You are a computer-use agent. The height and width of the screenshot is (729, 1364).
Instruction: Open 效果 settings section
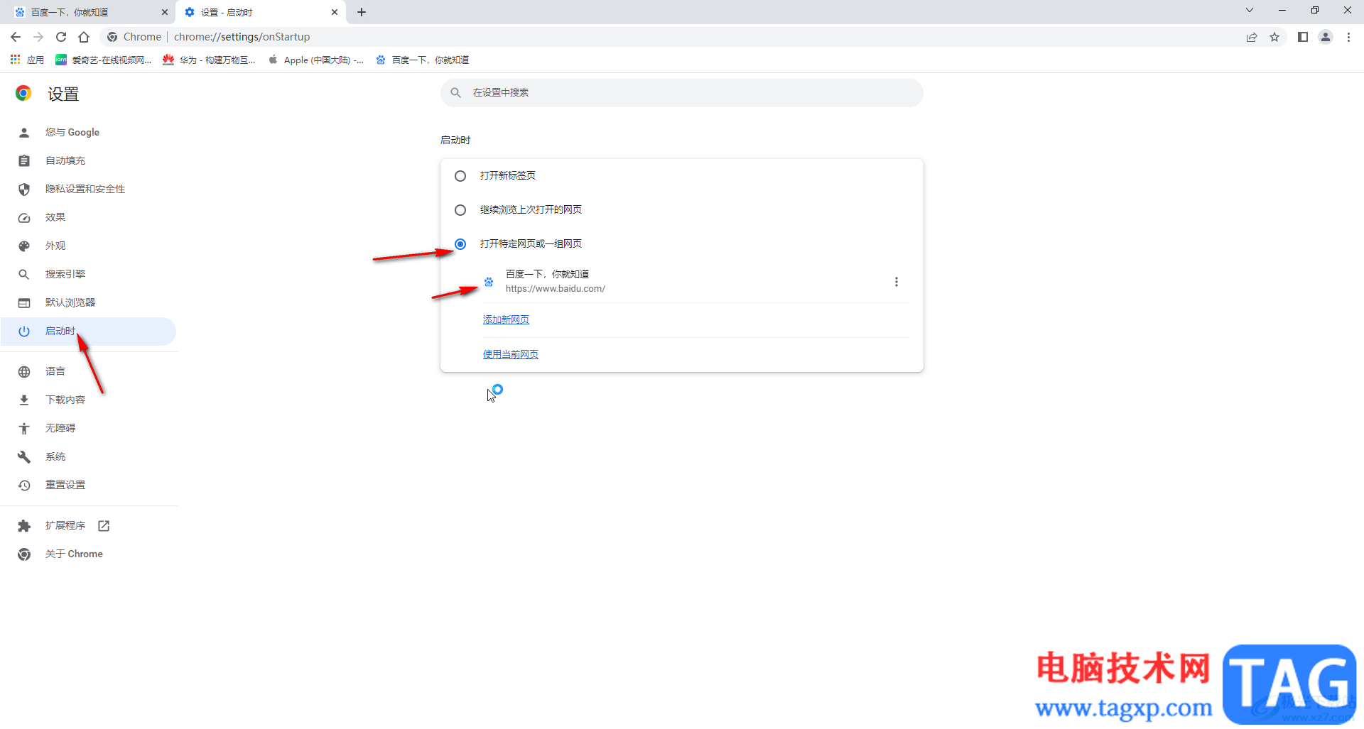click(x=88, y=218)
